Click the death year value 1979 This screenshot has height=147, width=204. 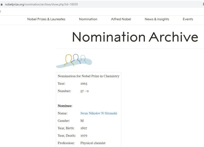pos(84,136)
